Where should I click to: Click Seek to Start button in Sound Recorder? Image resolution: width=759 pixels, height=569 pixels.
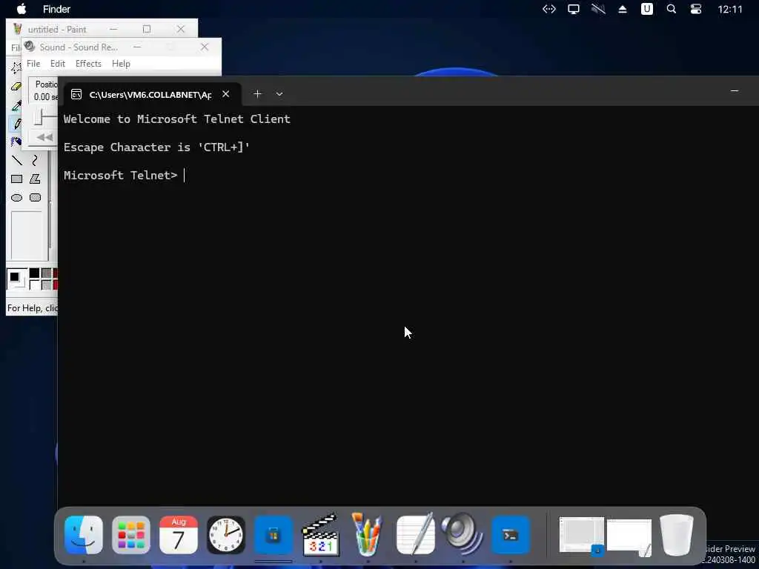[44, 137]
